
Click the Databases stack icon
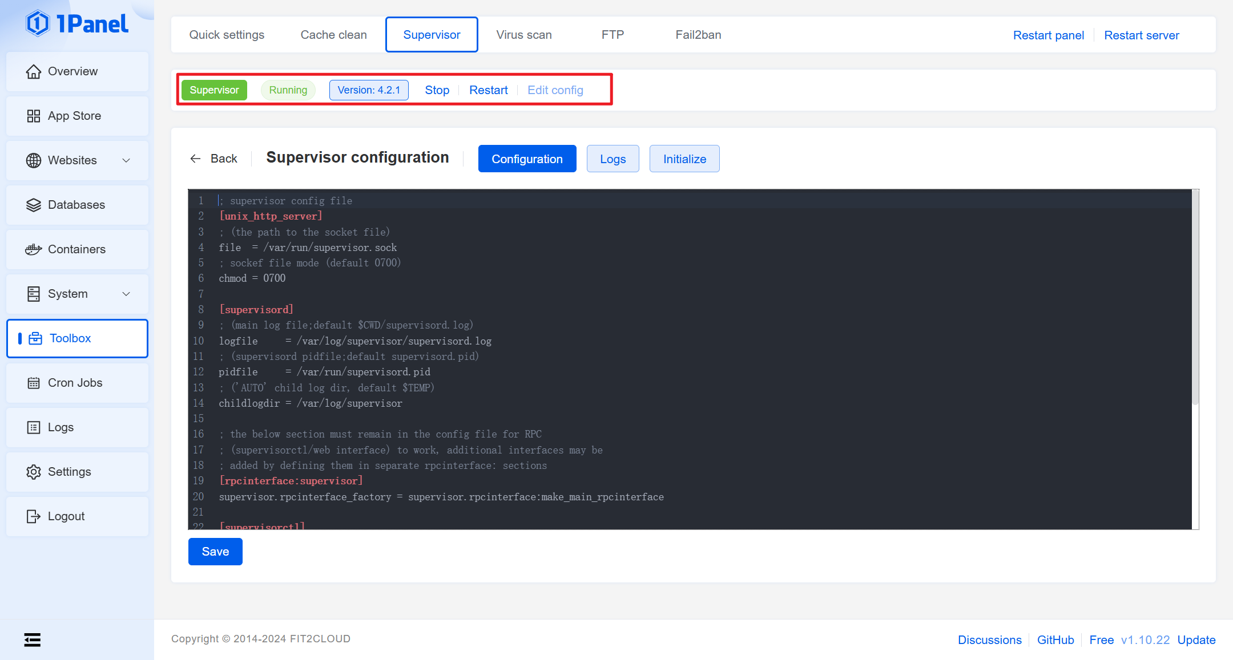pos(34,205)
